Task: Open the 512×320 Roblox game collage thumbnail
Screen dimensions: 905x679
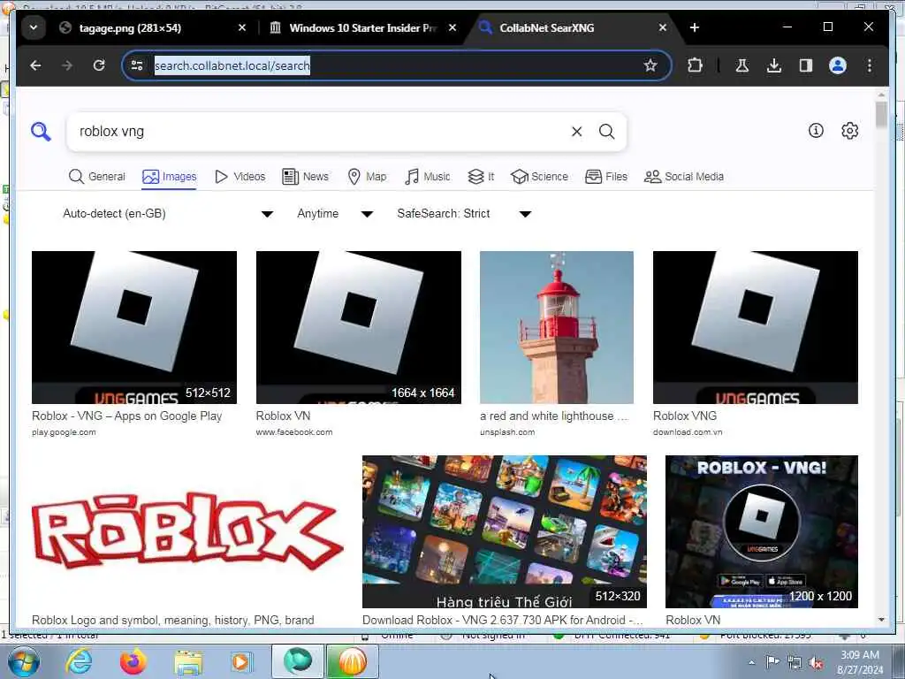Action: click(505, 531)
